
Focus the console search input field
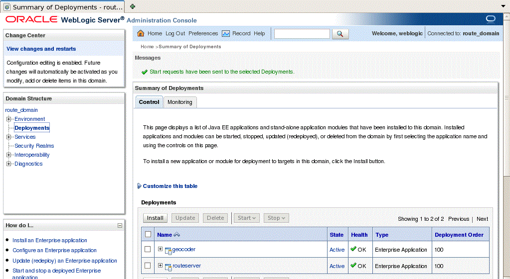302,34
